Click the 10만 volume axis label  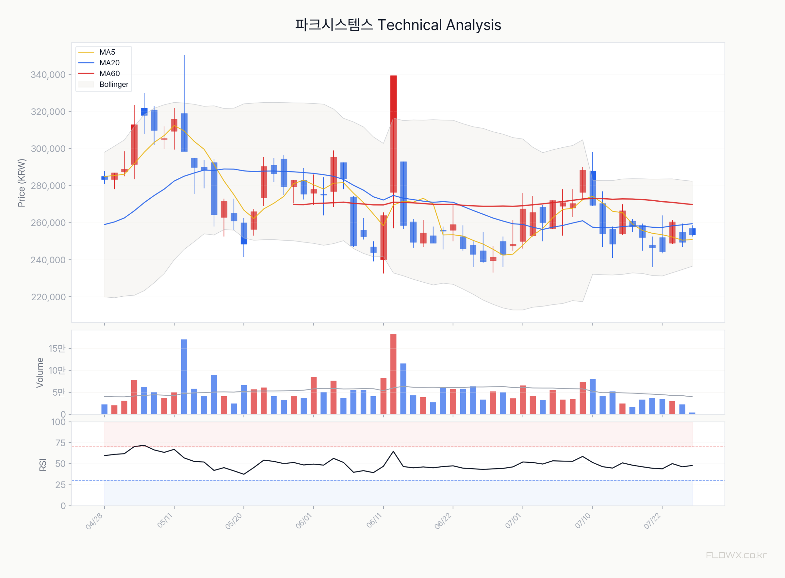pos(57,371)
